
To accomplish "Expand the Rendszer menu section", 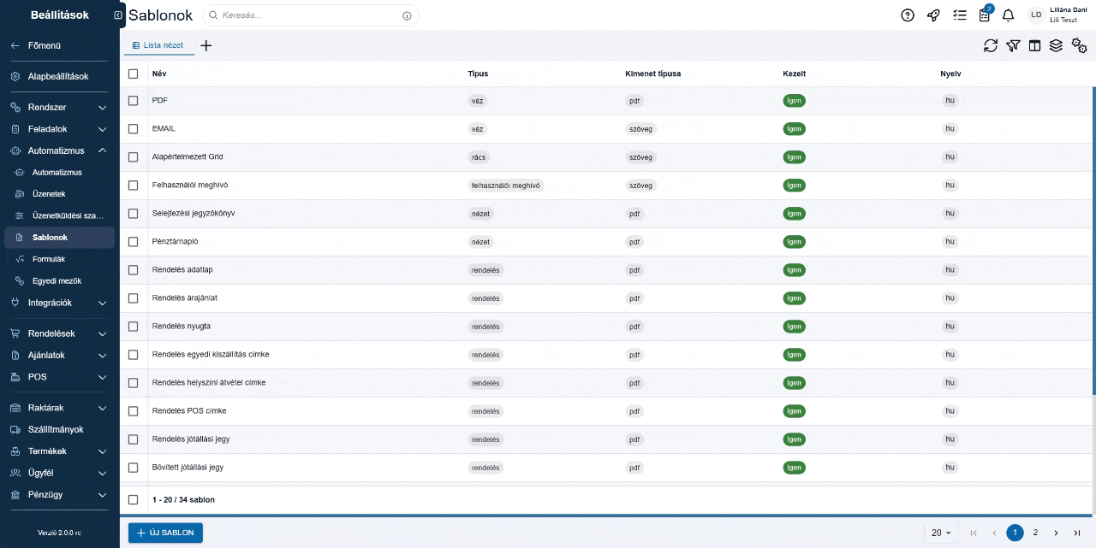I will tap(59, 108).
